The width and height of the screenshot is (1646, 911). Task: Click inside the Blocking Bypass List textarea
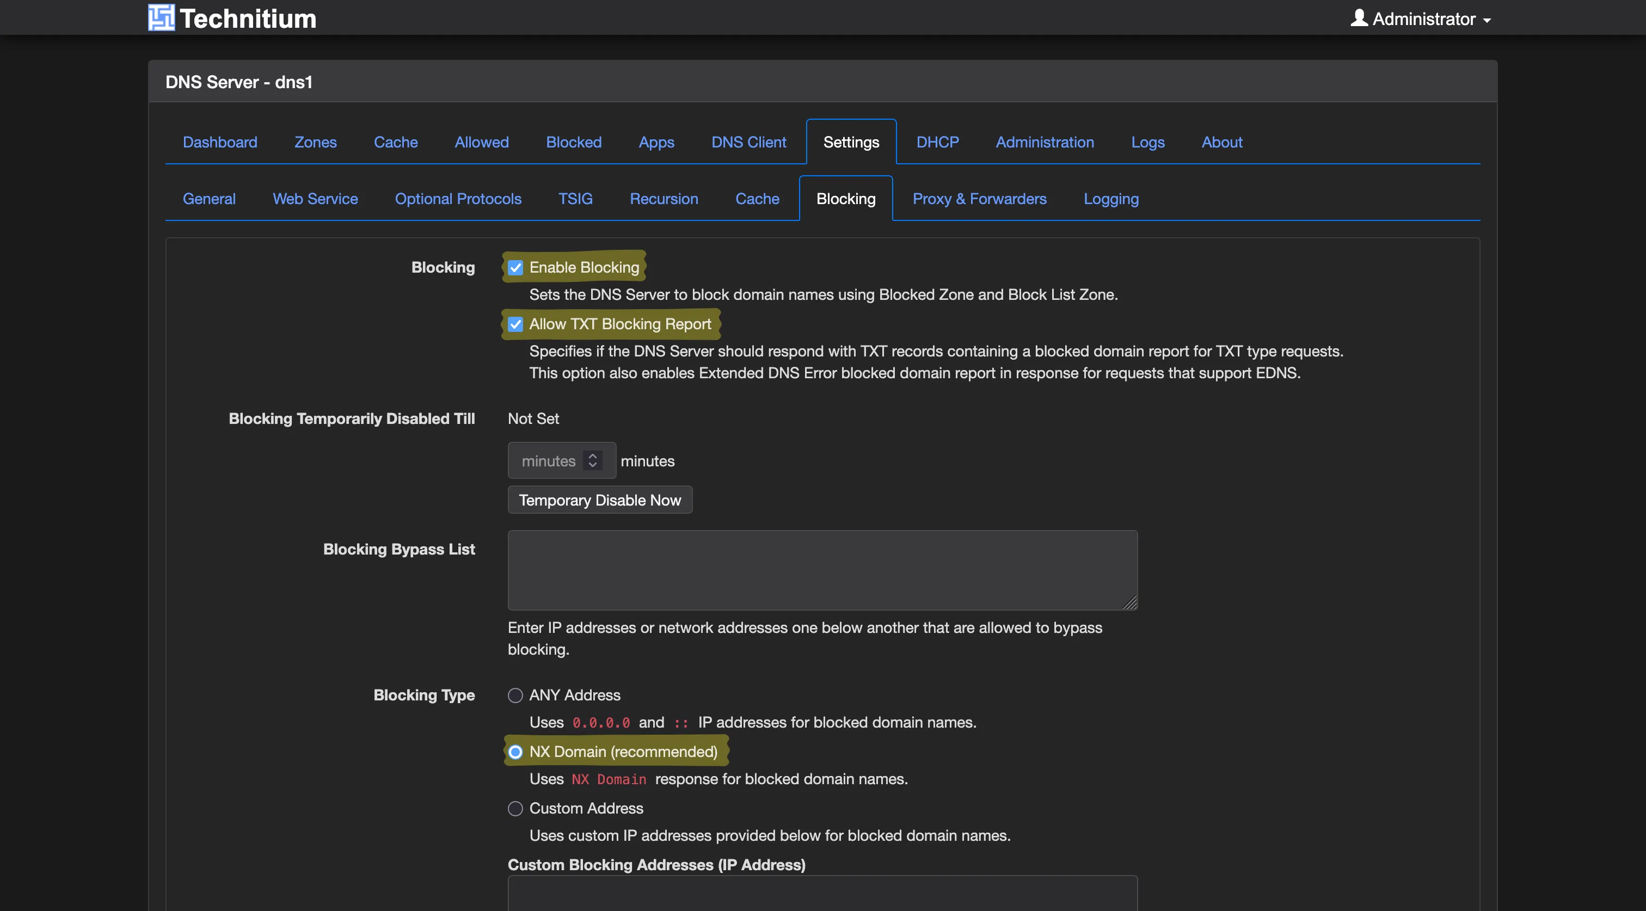822,570
